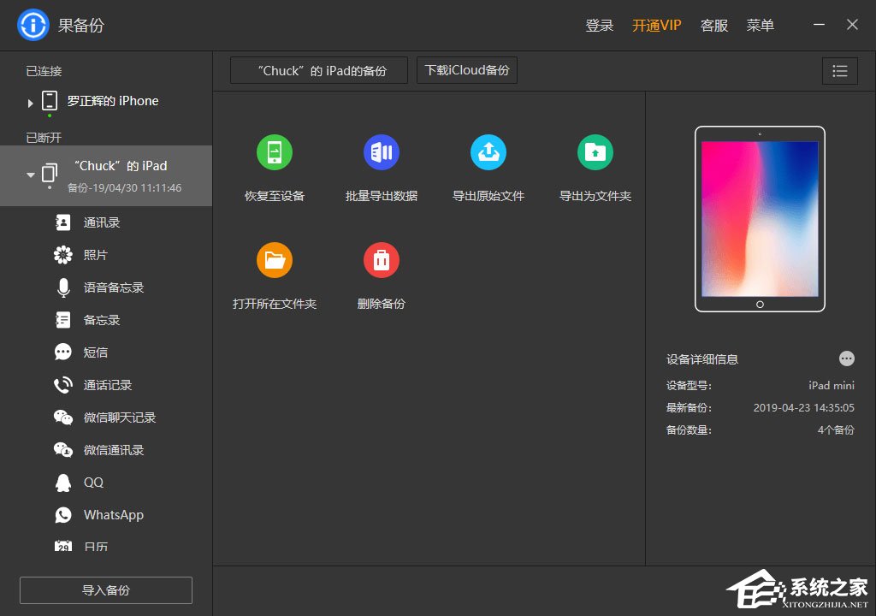The width and height of the screenshot is (876, 616).
Task: Click the 开通VIP link
Action: pos(656,25)
